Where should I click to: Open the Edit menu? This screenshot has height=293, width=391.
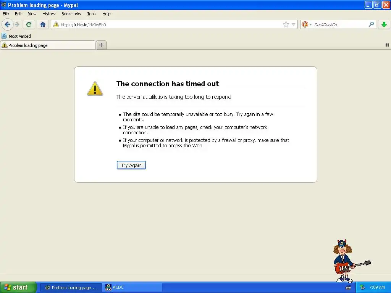coord(18,14)
